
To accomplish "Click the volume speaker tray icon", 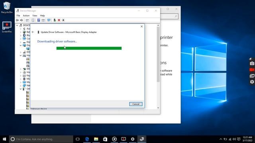I will pos(234,139).
